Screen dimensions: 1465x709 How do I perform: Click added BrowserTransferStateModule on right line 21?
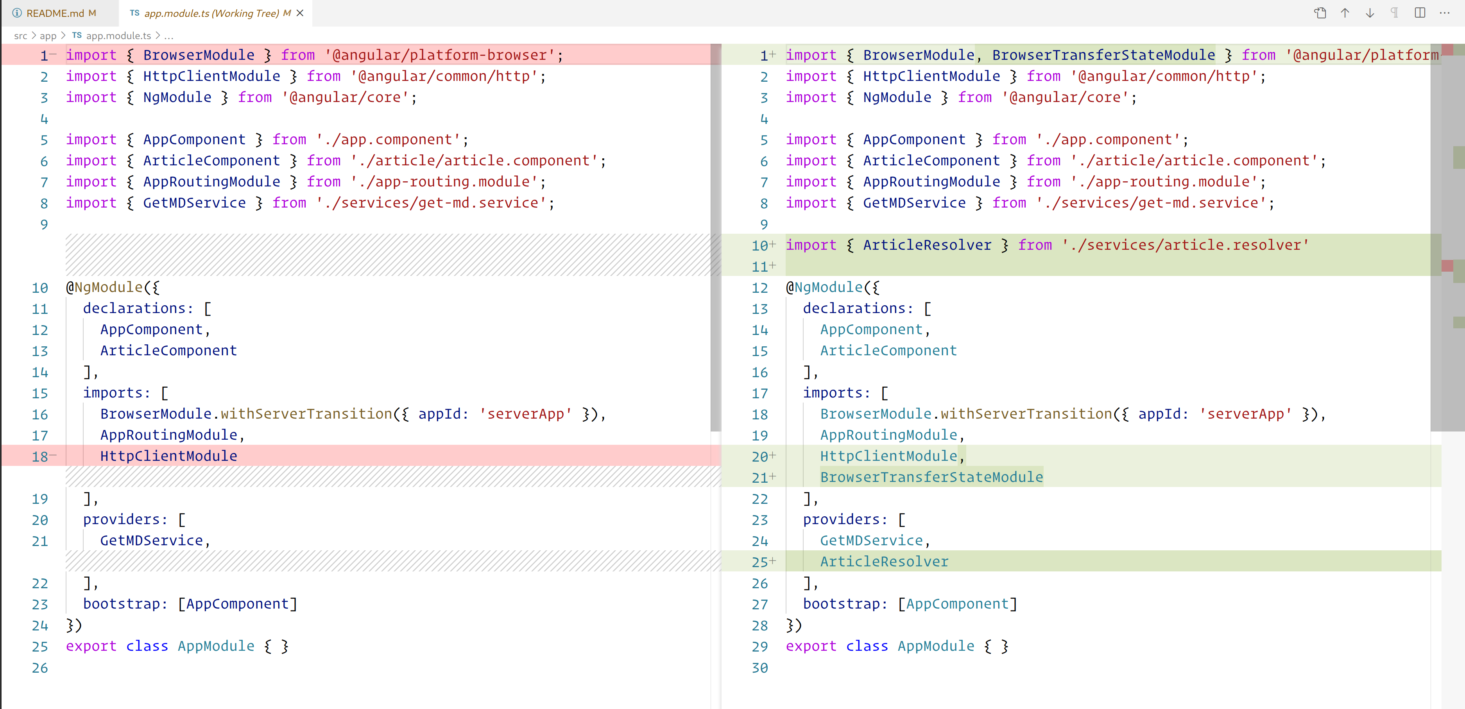pos(931,477)
